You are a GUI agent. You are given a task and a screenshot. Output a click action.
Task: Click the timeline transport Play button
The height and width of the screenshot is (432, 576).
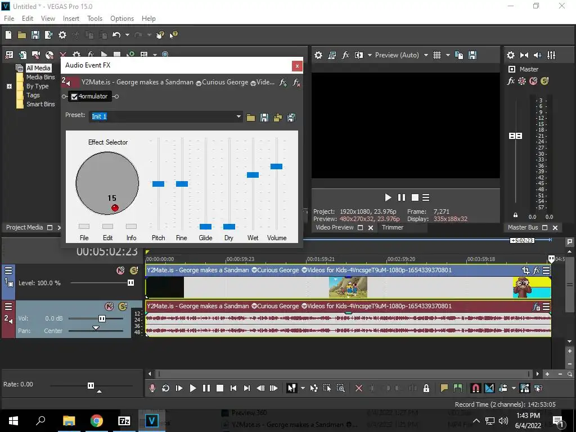[x=192, y=388]
